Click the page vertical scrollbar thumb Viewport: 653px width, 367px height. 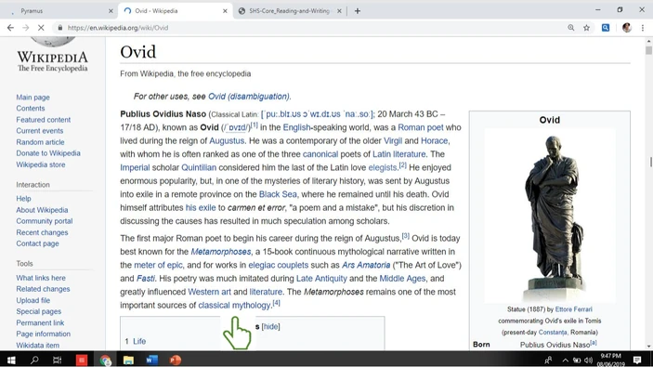[648, 50]
